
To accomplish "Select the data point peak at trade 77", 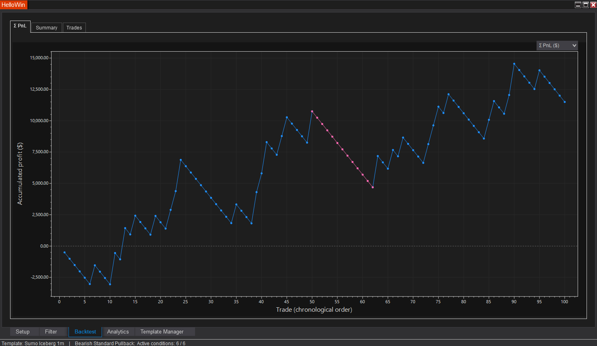I will click(448, 94).
